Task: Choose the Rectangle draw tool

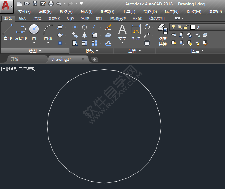Action: point(60,27)
